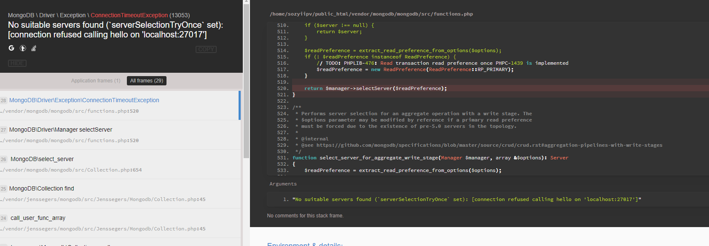
Task: Select frame 28 ConnectionTimeoutException
Action: click(120, 105)
